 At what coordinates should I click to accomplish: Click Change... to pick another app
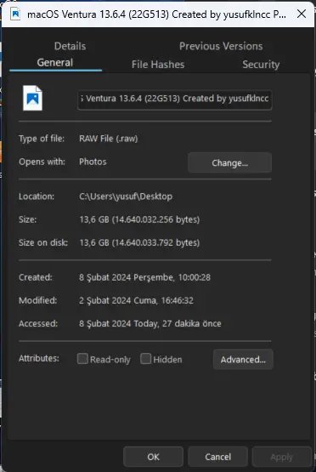229,162
